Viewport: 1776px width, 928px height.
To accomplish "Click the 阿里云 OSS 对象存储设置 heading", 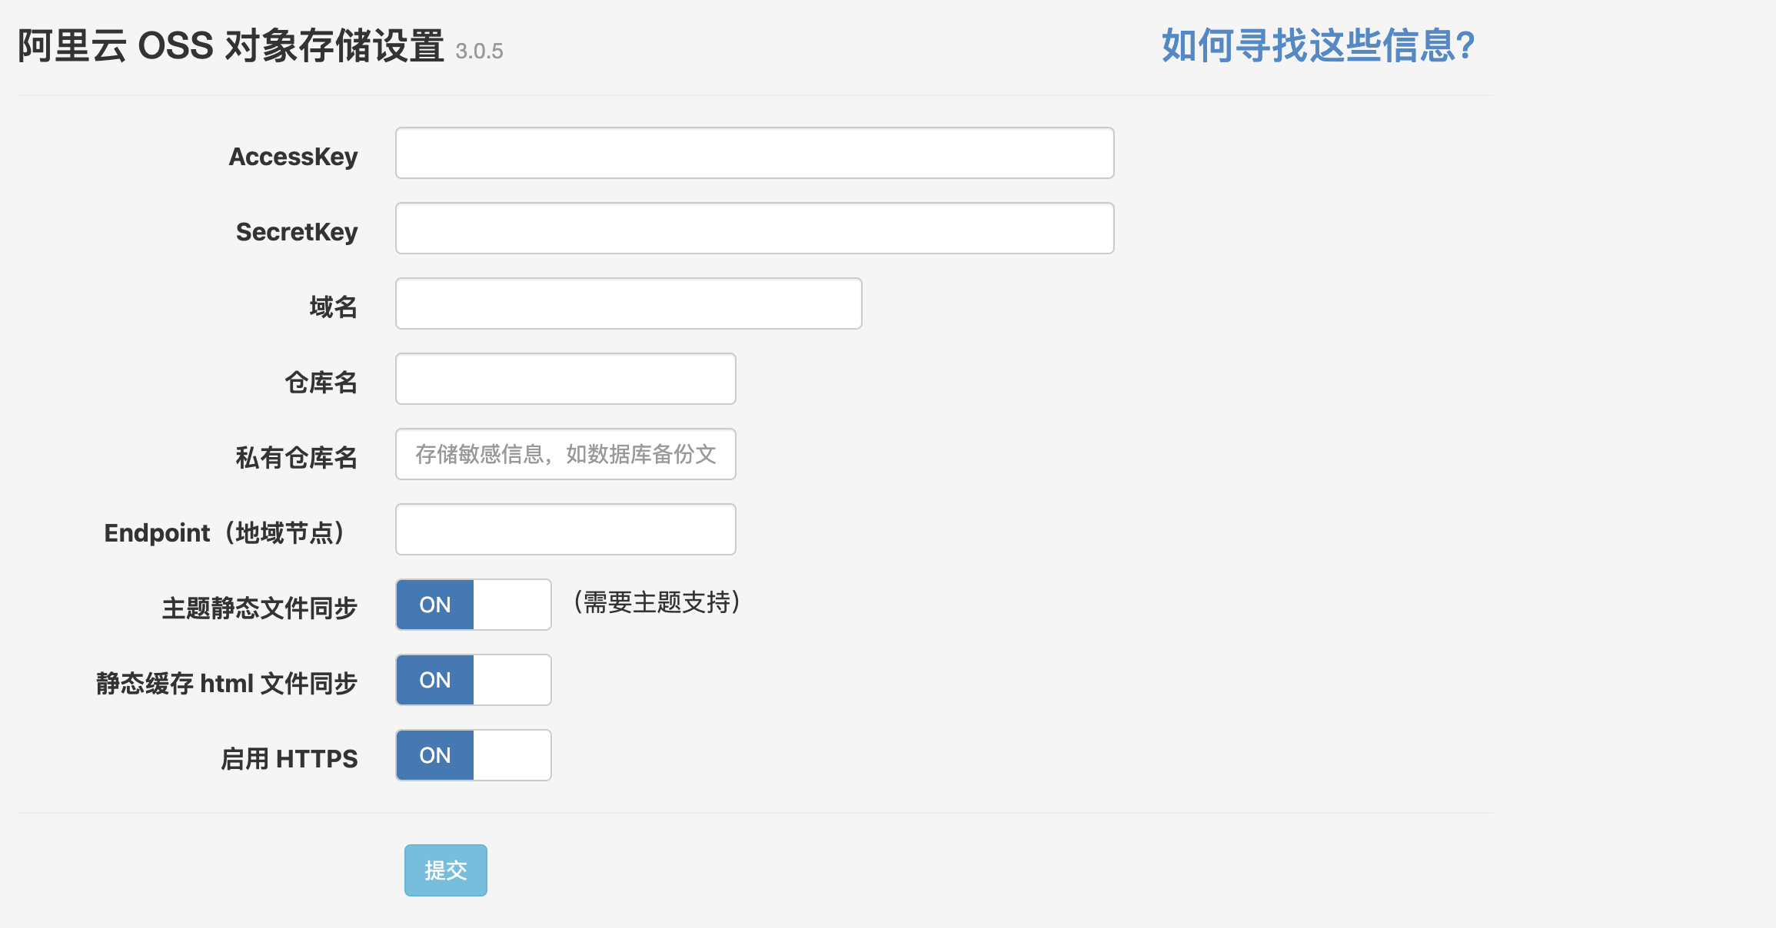I will [x=231, y=46].
